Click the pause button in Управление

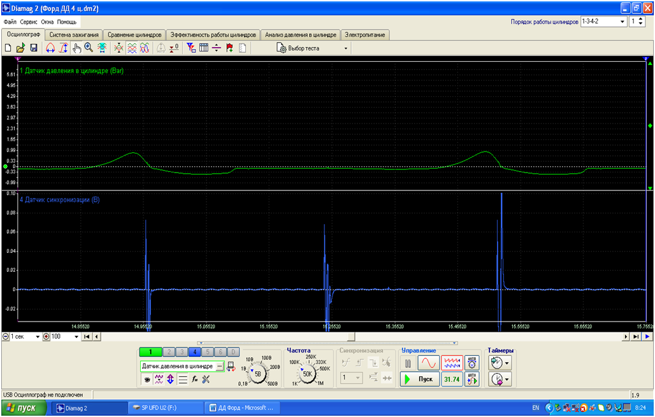[408, 363]
